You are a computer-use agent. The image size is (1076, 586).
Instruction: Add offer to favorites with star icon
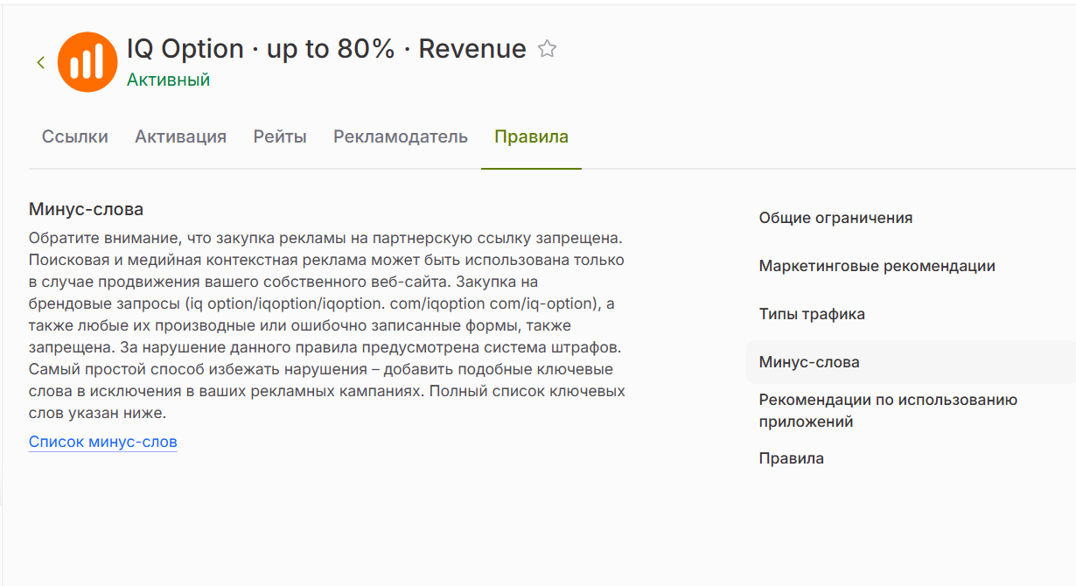click(x=547, y=49)
